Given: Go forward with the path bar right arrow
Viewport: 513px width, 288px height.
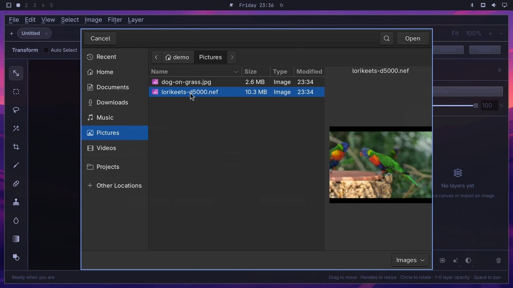Looking at the screenshot, I should tap(232, 57).
